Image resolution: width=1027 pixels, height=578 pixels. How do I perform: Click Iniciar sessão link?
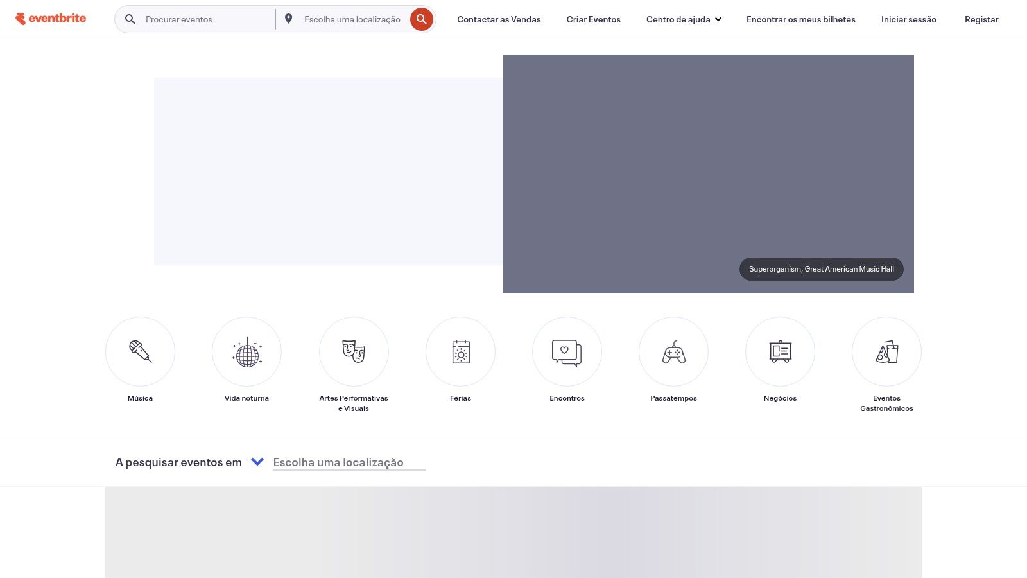[x=908, y=19]
